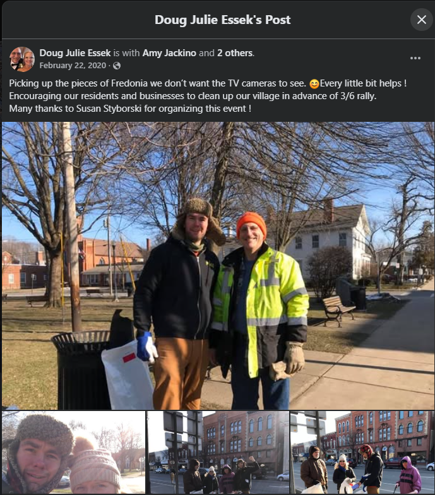This screenshot has height=495, width=435.
Task: Click the 'Doug Julie Essek's Post' header title
Action: click(222, 20)
